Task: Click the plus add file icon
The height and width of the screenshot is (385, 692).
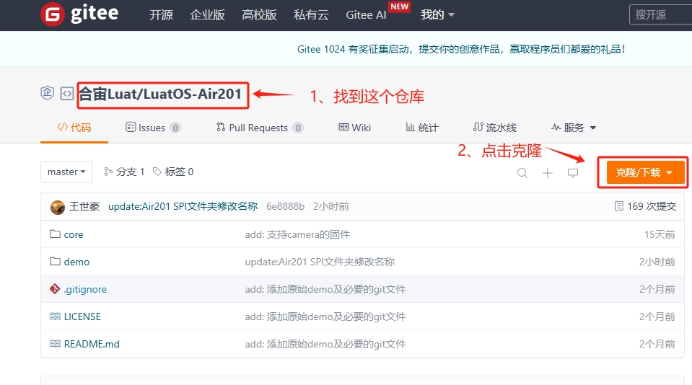Action: click(547, 173)
